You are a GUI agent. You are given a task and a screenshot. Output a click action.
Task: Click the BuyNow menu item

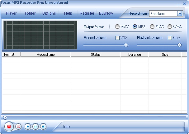click(x=106, y=13)
